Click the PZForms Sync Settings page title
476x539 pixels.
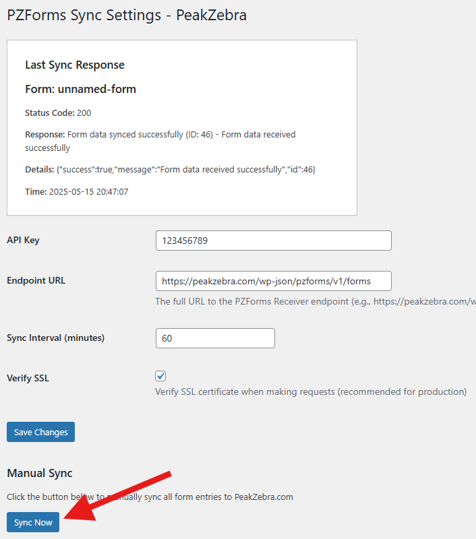pyautogui.click(x=127, y=15)
